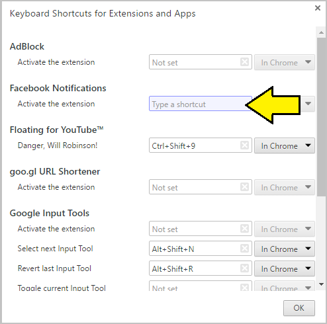This screenshot has width=327, height=324.
Task: Open Google Input Tools activate scope dropdown
Action: [285, 229]
